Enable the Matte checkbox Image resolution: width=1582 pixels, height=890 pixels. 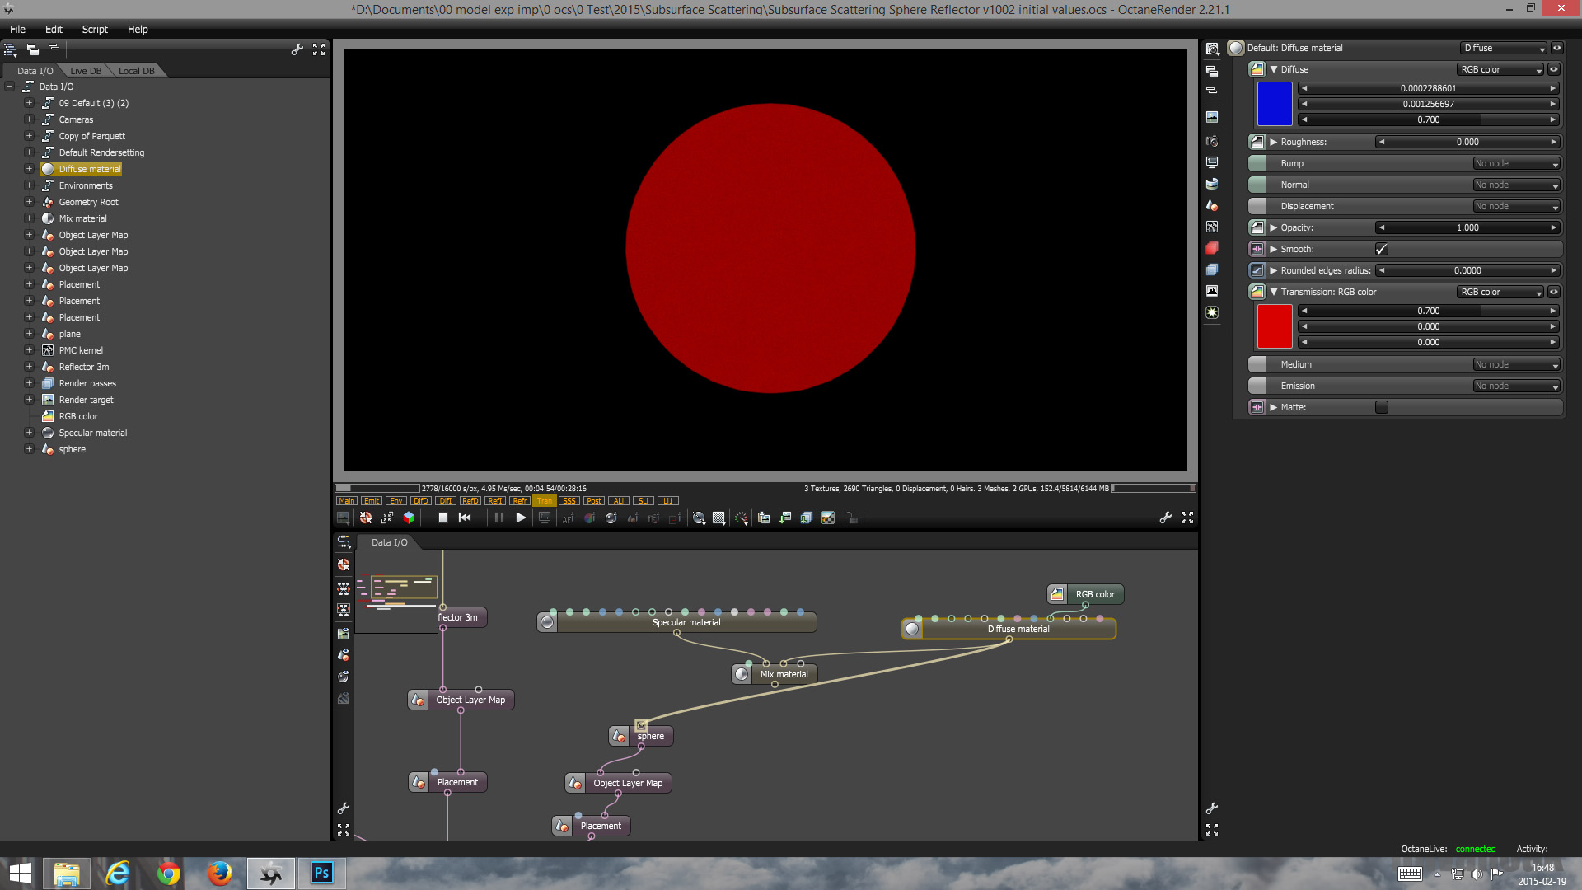1382,407
